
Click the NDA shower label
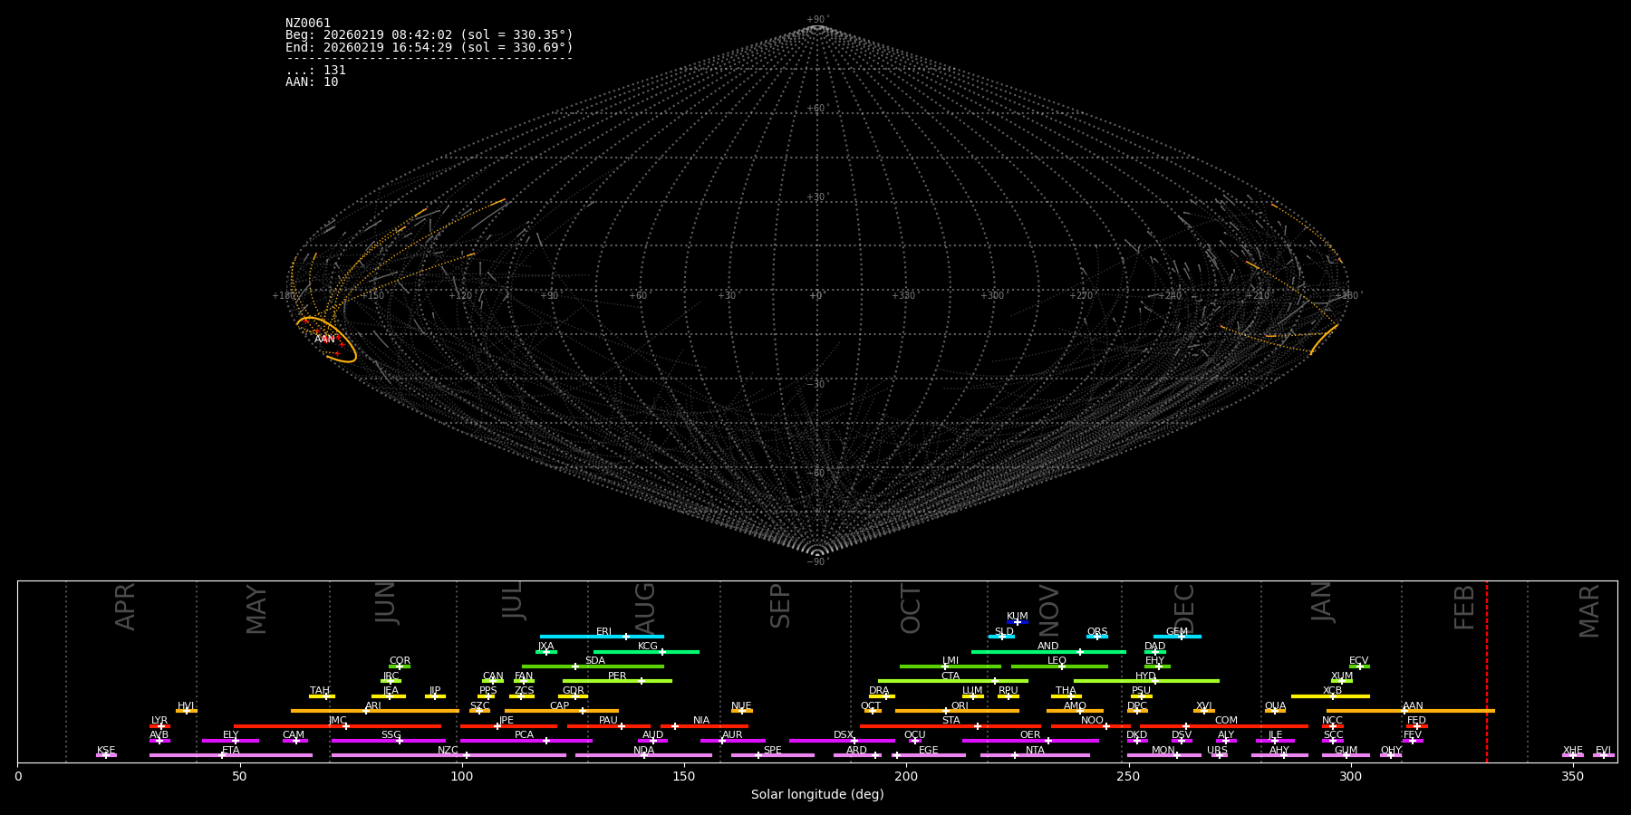click(x=643, y=751)
